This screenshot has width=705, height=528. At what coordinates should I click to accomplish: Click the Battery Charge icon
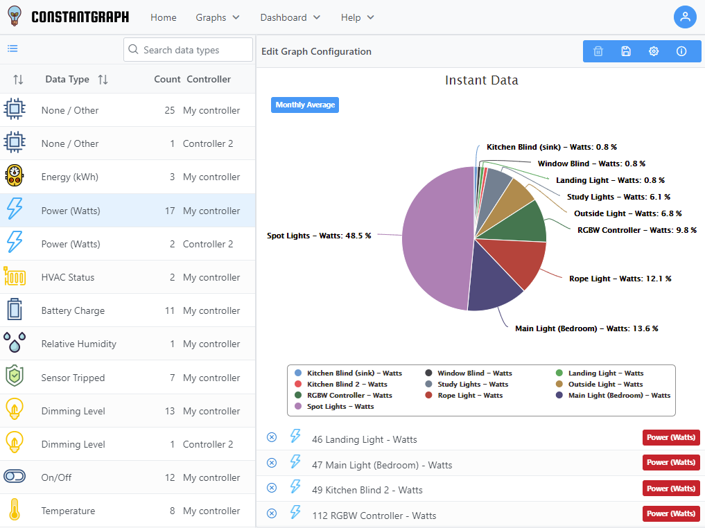(x=15, y=310)
